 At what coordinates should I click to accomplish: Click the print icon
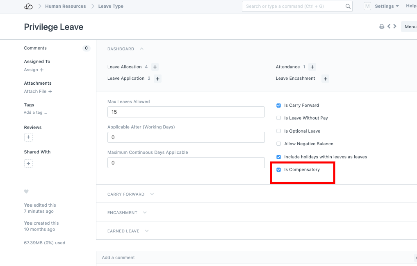(382, 27)
